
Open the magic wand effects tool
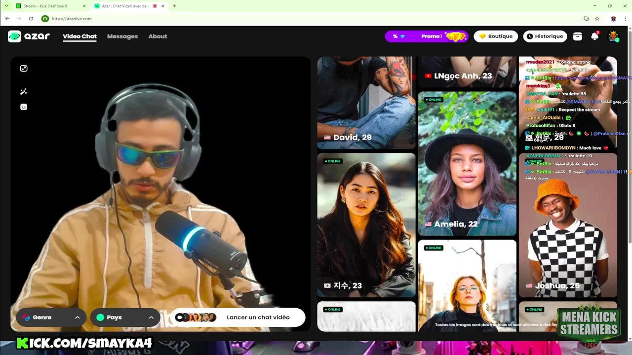pyautogui.click(x=24, y=92)
